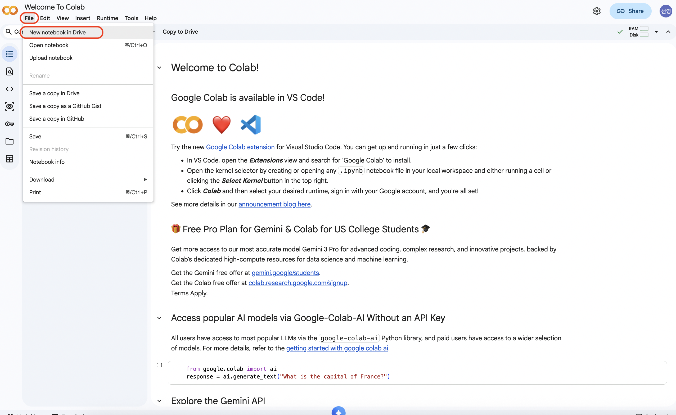Screen dimensions: 676x415
Task: Open the Secrets key sidebar icon
Action: tap(10, 124)
